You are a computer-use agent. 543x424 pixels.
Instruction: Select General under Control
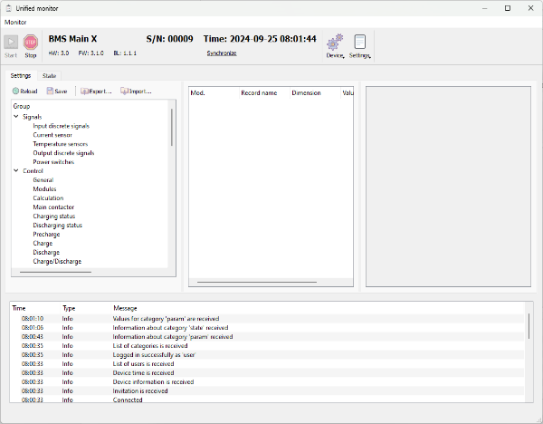(x=43, y=180)
